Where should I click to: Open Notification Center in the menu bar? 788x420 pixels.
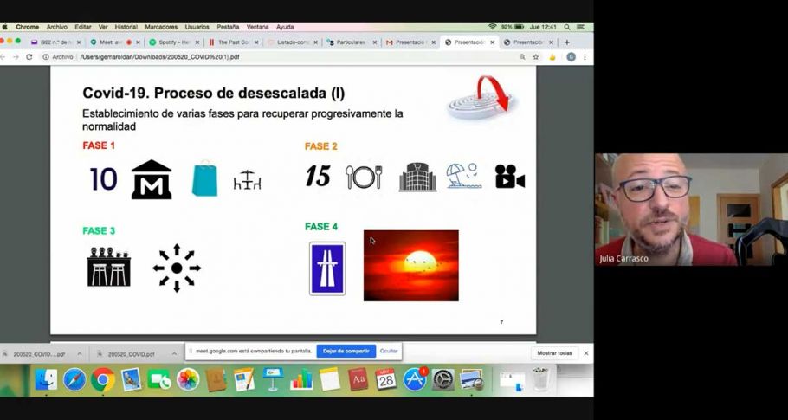coord(580,27)
